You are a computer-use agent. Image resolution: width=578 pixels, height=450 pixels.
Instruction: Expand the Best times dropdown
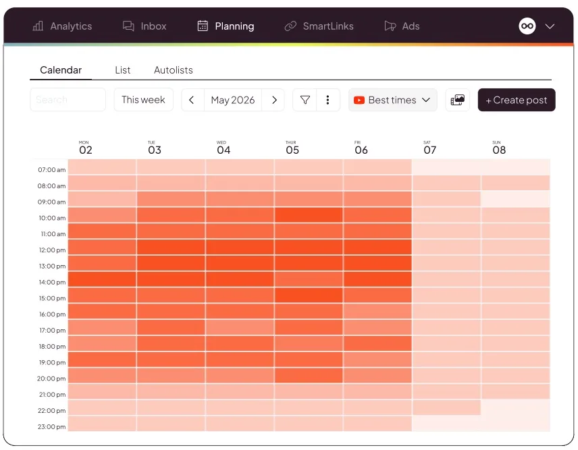click(x=392, y=100)
